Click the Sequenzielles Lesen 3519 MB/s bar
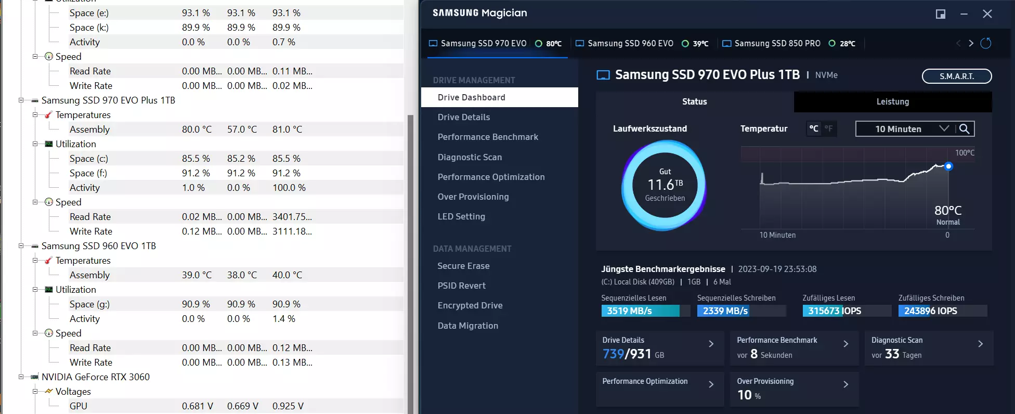The height and width of the screenshot is (414, 1015). pos(646,310)
